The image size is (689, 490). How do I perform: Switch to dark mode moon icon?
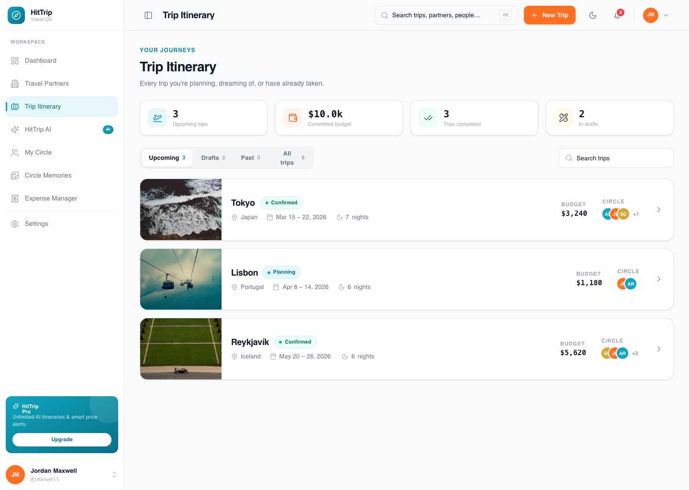[x=593, y=15]
